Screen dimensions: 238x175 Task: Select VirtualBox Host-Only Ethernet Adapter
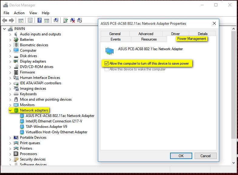(56, 132)
